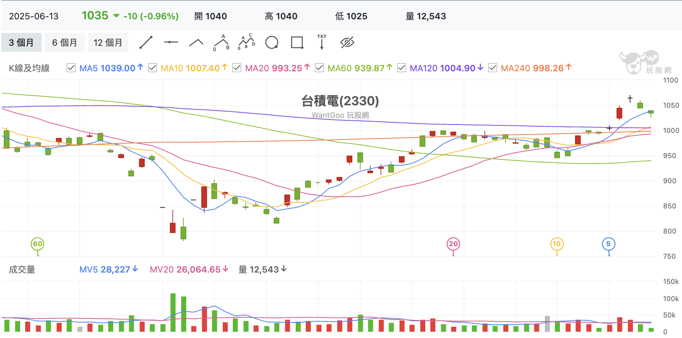
Task: Click the yellow 10 MA marker
Action: coord(557,244)
